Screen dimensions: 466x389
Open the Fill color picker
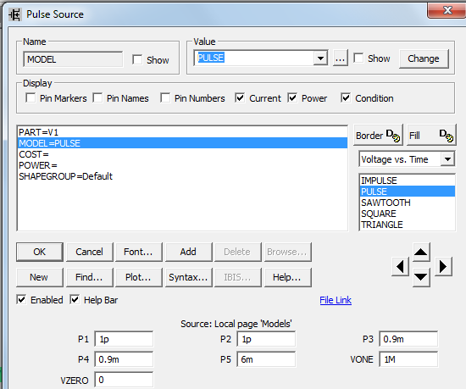tap(431, 136)
